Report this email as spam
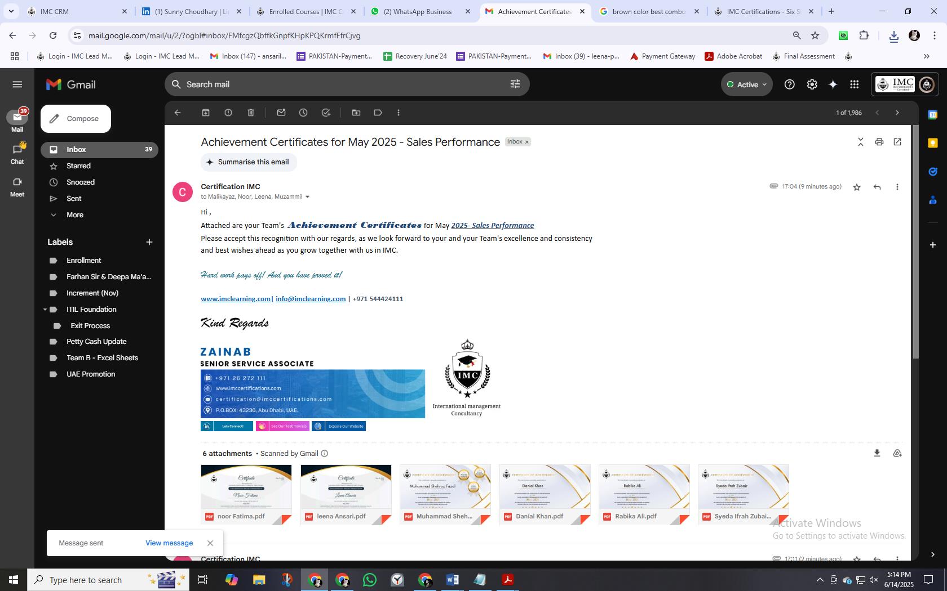 tap(228, 113)
